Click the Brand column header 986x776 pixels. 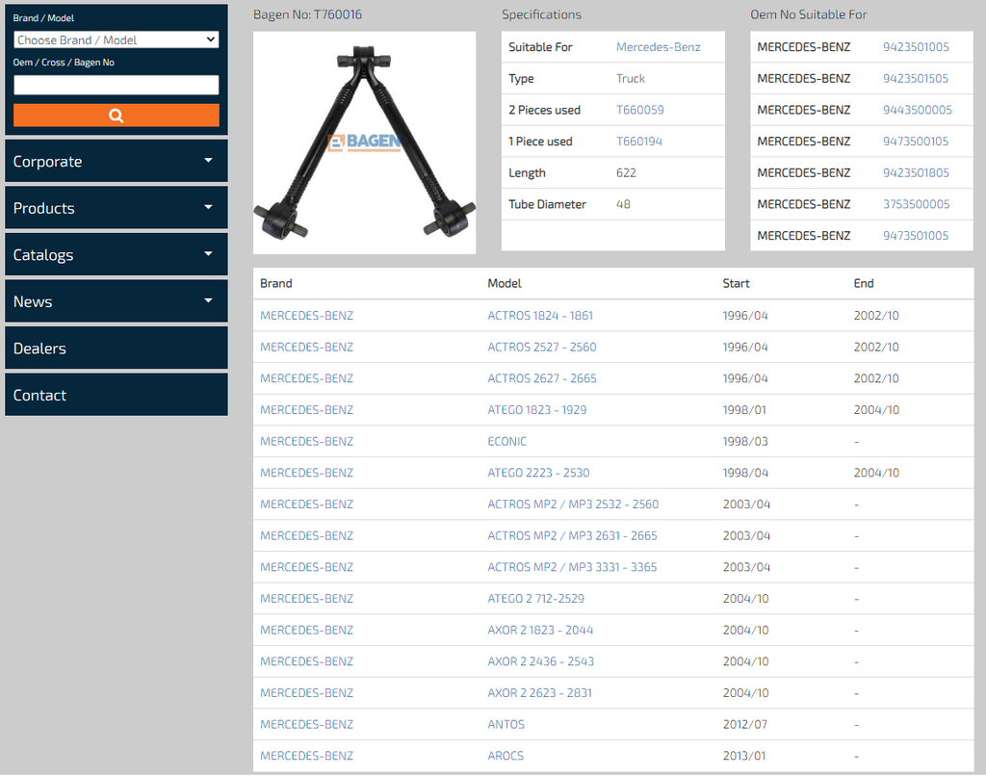click(276, 284)
